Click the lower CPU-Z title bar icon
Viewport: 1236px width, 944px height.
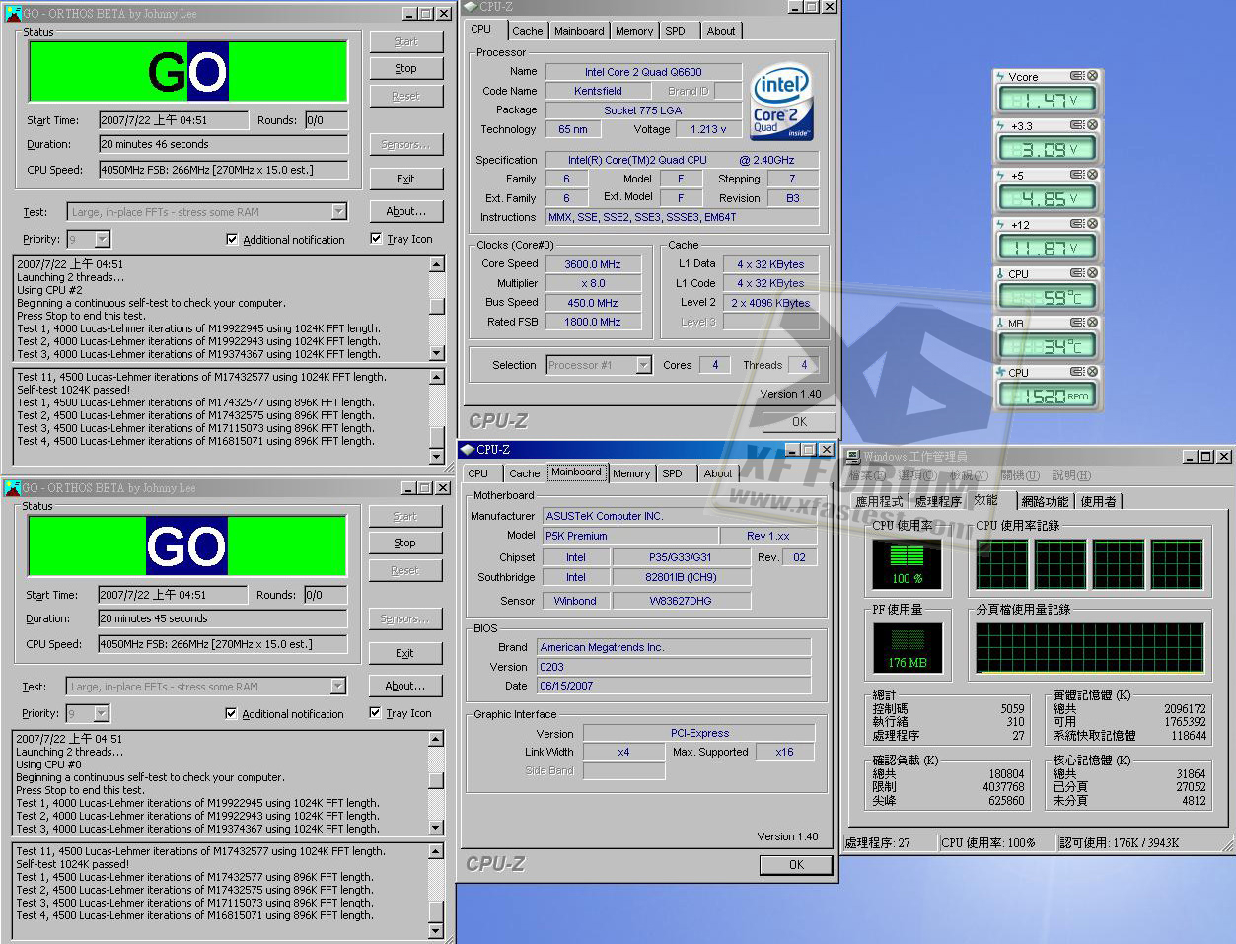(468, 450)
